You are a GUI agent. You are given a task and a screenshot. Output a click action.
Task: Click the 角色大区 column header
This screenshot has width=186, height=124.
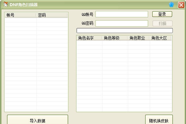(x=160, y=38)
